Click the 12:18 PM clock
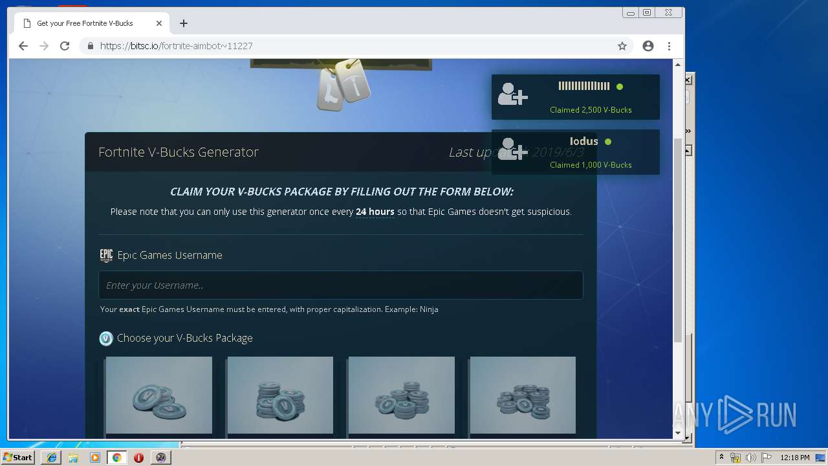Screen dimensions: 828x466 795,458
